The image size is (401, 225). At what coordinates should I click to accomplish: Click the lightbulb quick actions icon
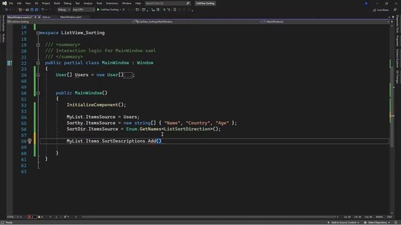(29, 141)
